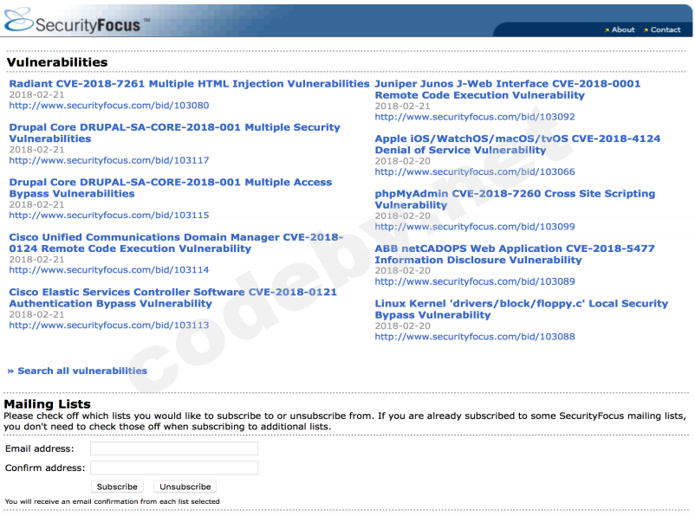The image size is (695, 516).
Task: Open Cisco Unified Communications Domain Manager entry
Action: [176, 242]
